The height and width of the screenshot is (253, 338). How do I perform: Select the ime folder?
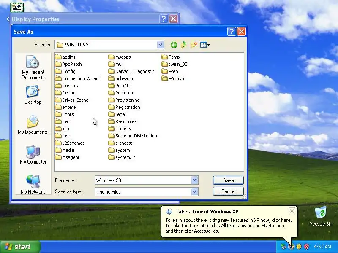[62, 129]
